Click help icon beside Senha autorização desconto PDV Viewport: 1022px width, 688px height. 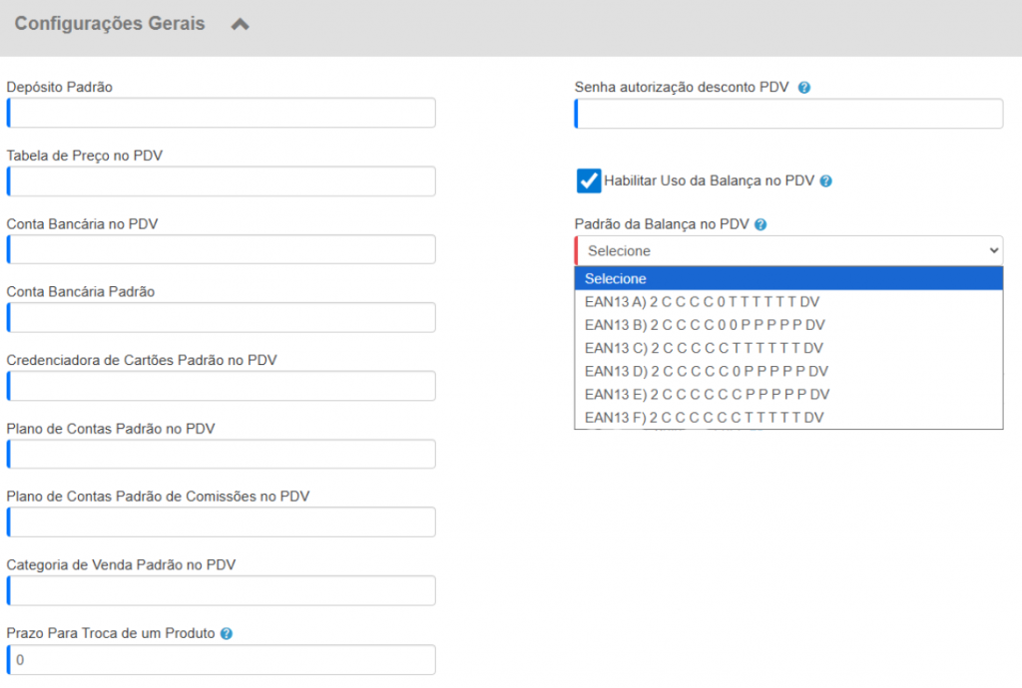(804, 88)
